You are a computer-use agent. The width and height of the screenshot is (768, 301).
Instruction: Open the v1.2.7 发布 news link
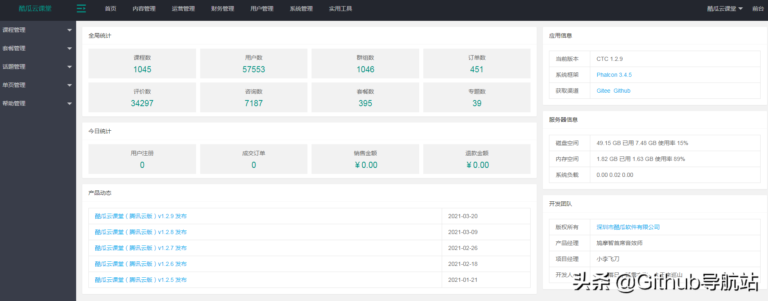pos(141,248)
